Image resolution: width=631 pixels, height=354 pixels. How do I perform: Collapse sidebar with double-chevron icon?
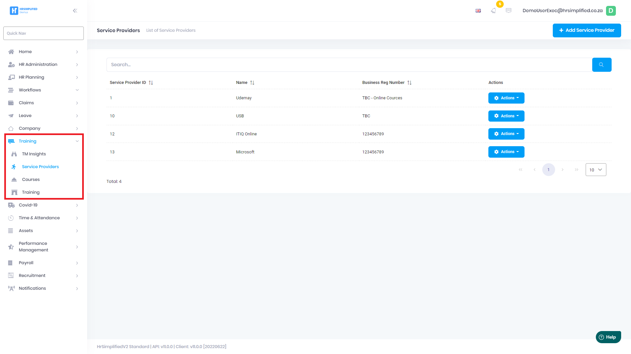(75, 10)
